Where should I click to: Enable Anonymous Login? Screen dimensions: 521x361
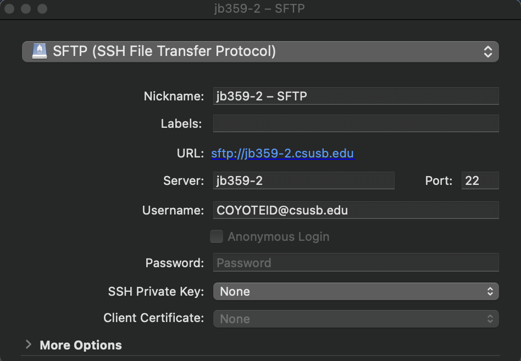[x=217, y=236]
